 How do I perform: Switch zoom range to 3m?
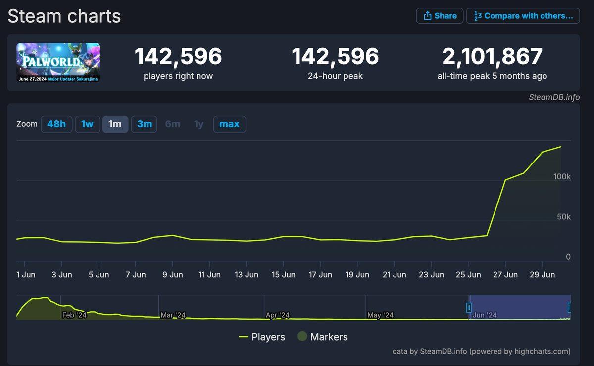pos(144,124)
